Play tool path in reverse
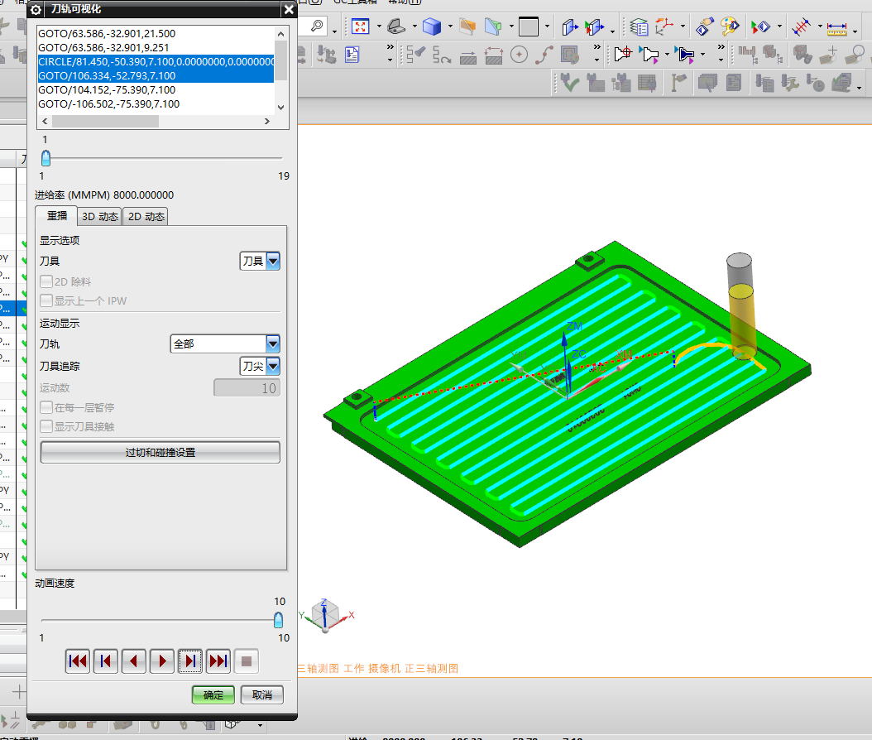This screenshot has width=872, height=740. [x=133, y=661]
